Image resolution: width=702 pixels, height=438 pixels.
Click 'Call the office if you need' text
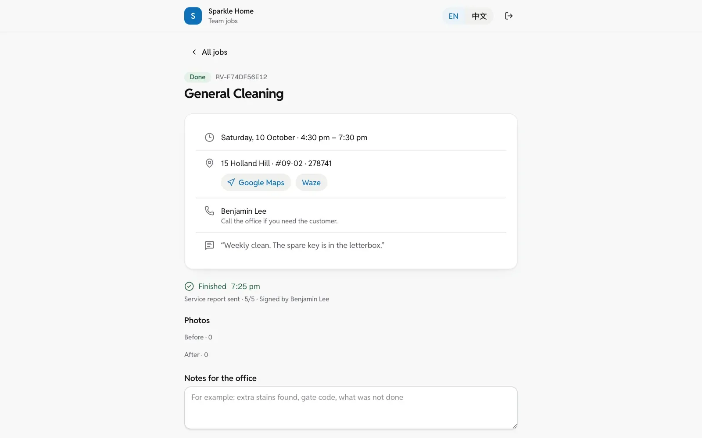point(279,221)
